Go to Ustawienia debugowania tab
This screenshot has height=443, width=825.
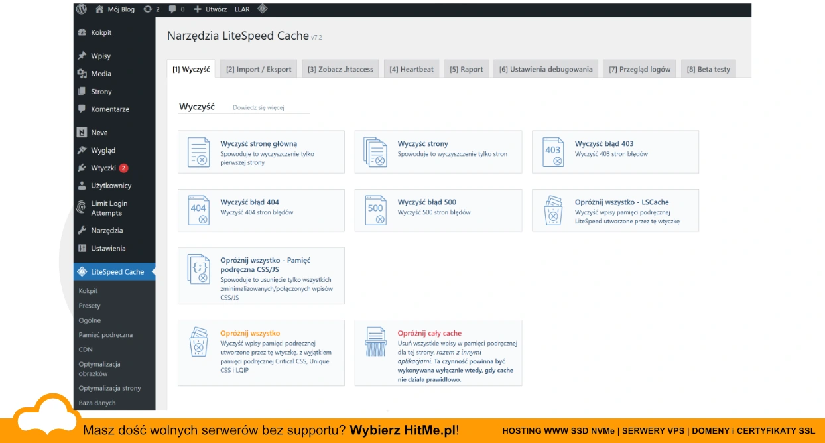click(546, 69)
